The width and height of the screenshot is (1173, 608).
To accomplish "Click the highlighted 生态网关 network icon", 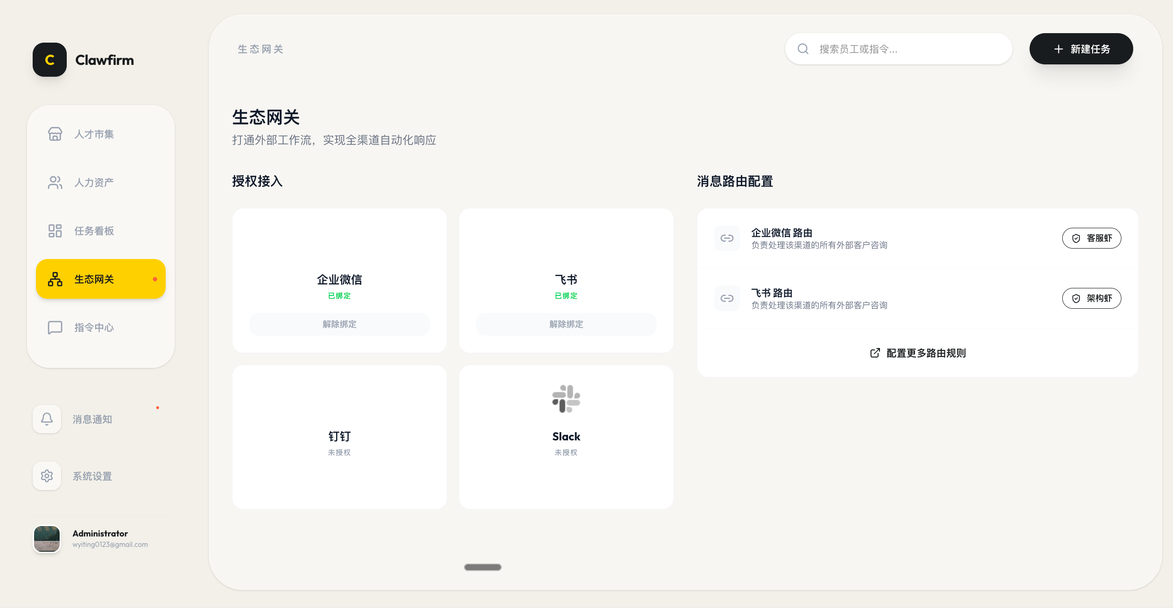I will tap(54, 279).
